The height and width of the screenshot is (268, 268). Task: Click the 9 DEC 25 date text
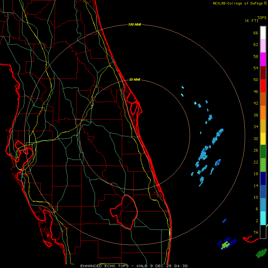point(161,266)
